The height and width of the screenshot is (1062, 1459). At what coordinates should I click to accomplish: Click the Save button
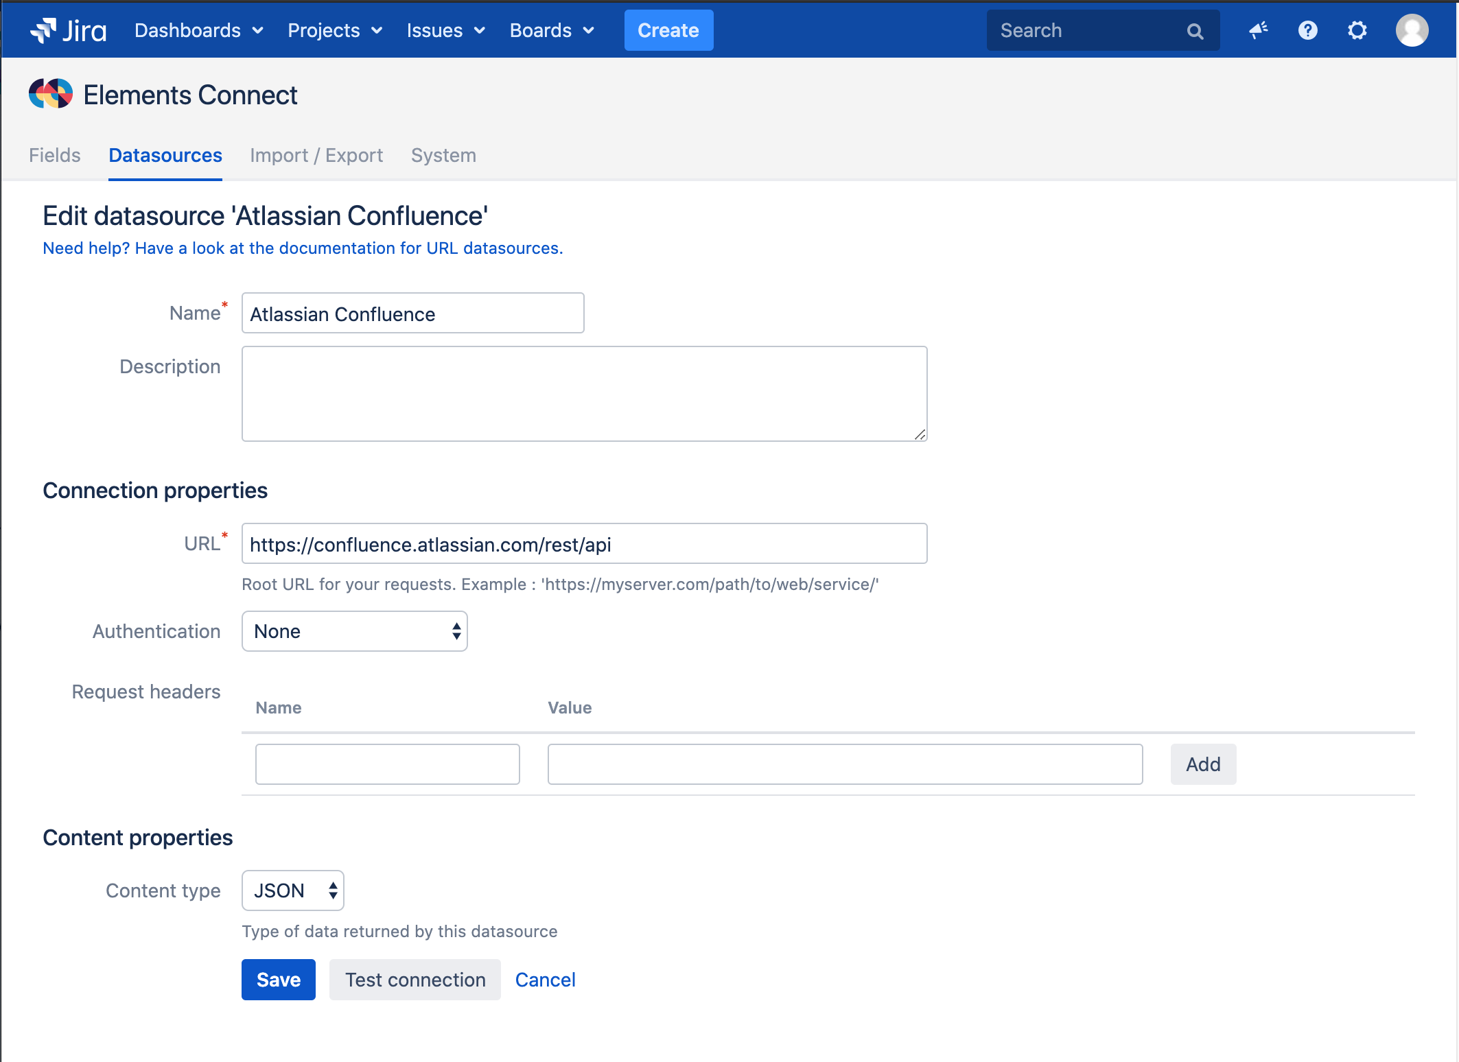[x=278, y=980]
